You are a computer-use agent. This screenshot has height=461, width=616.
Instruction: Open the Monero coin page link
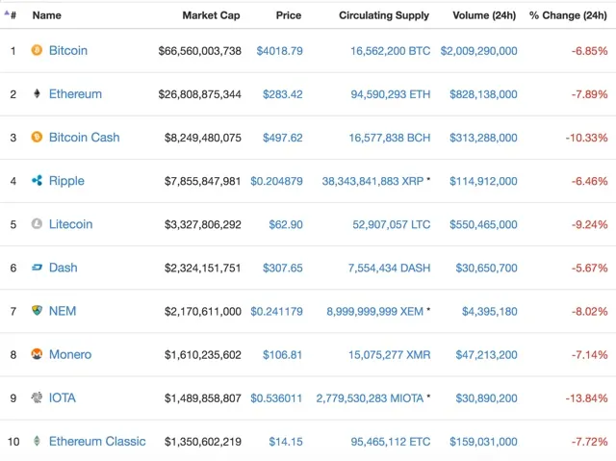click(x=70, y=354)
